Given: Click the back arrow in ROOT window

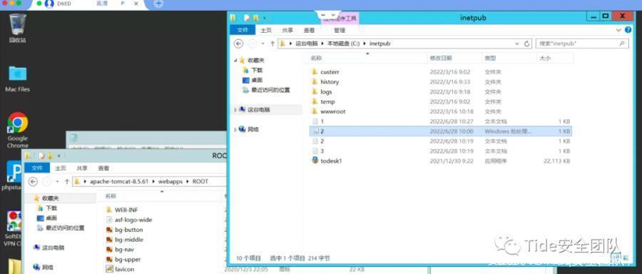Looking at the screenshot, I should [x=33, y=181].
